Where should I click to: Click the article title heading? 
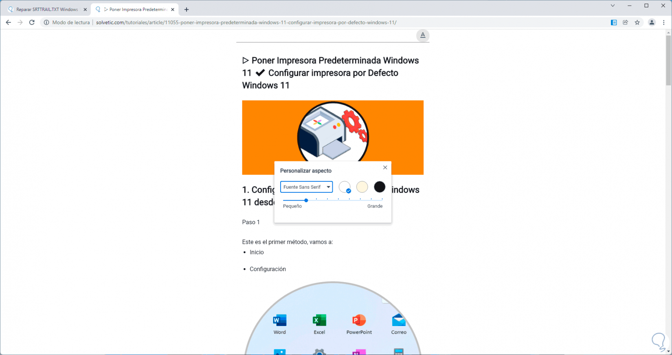pos(331,73)
